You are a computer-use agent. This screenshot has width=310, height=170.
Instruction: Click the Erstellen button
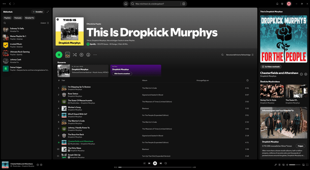(38, 12)
